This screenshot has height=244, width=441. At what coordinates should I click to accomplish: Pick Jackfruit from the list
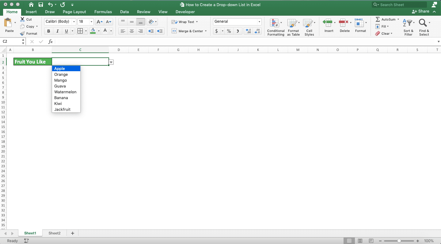66,110
